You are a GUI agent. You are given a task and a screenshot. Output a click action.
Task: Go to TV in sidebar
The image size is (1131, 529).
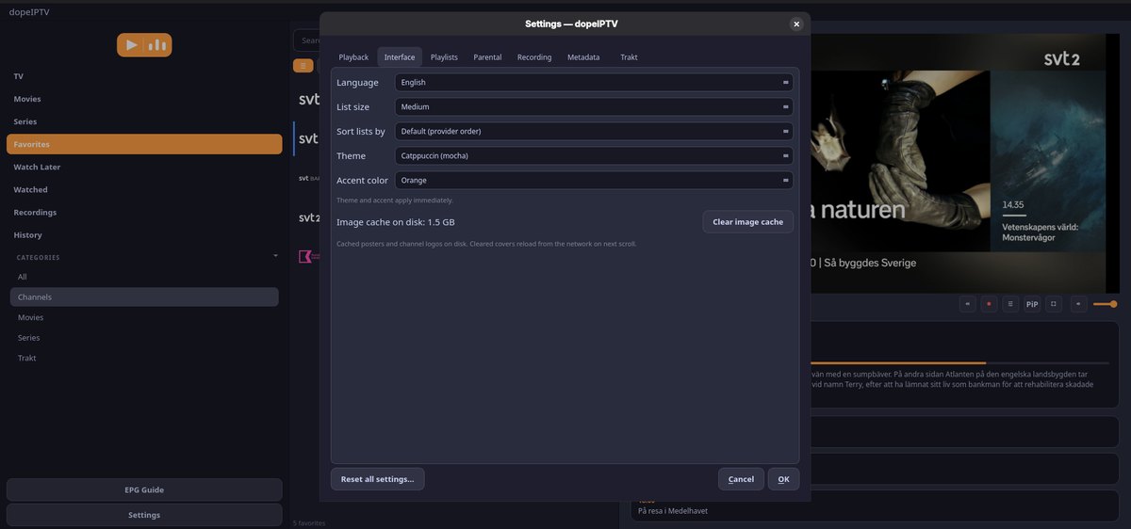pos(144,76)
